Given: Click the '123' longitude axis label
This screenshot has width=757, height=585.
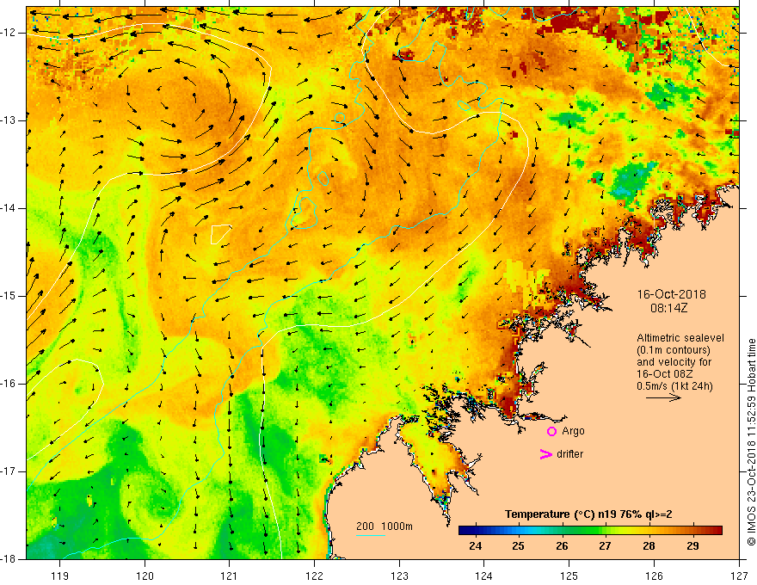Looking at the screenshot, I should tap(399, 576).
